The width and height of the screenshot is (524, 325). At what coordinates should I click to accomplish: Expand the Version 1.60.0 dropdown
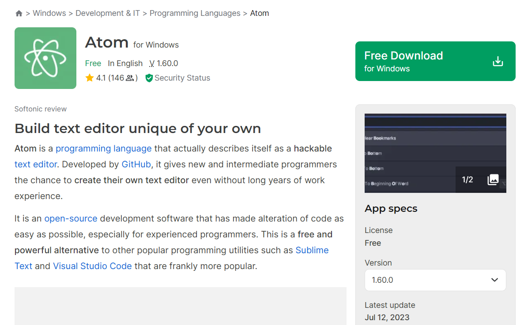[435, 280]
